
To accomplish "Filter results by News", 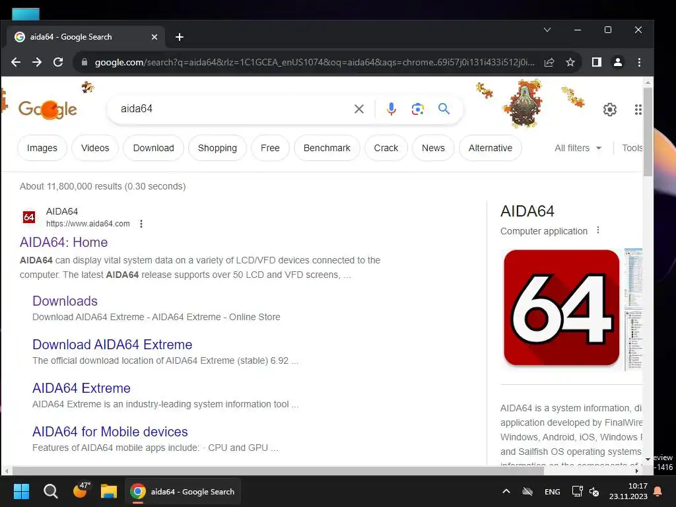I will pos(433,148).
